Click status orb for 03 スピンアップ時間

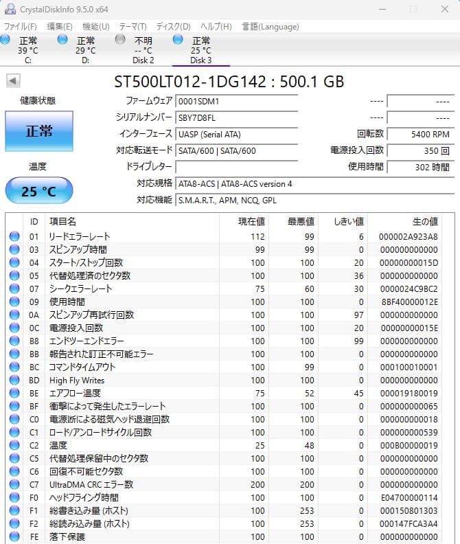pyautogui.click(x=14, y=249)
